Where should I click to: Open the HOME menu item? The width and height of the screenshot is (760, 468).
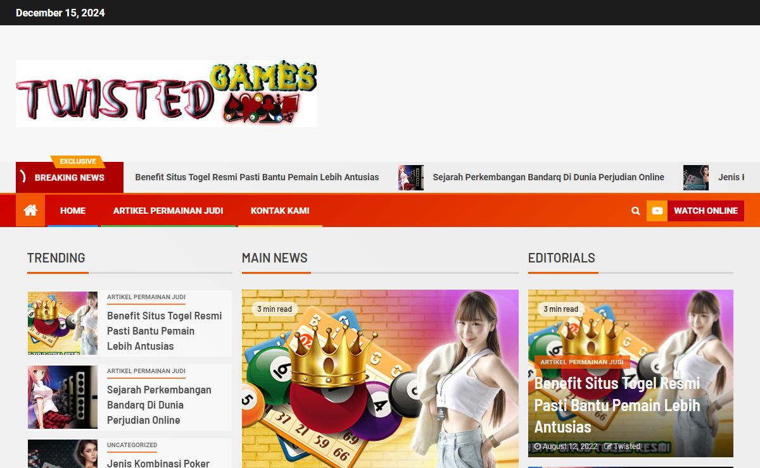[73, 211]
